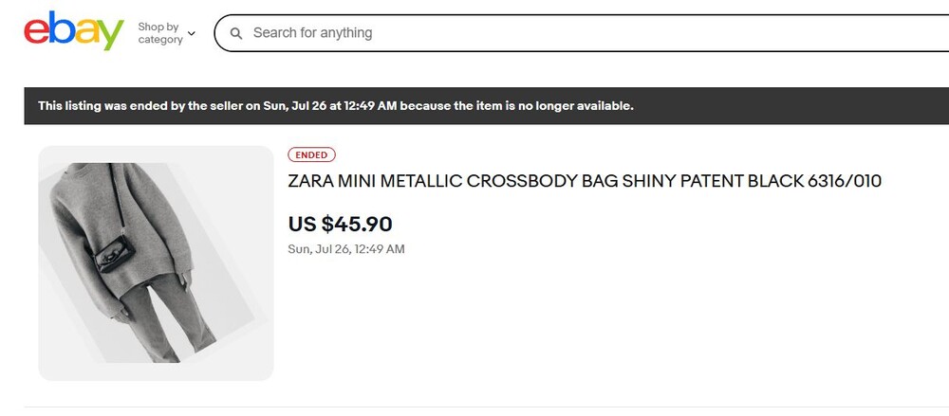Viewport: 949px width, 416px height.
Task: Click the eBay logo to go home
Action: click(74, 31)
